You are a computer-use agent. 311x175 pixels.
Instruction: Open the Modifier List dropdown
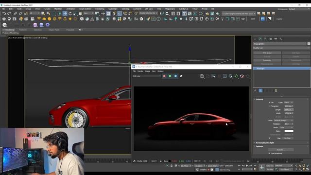point(281,48)
